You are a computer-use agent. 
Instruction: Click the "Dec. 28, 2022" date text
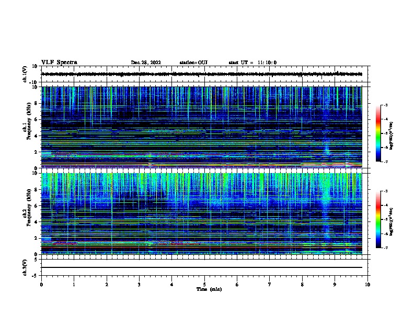pyautogui.click(x=146, y=63)
